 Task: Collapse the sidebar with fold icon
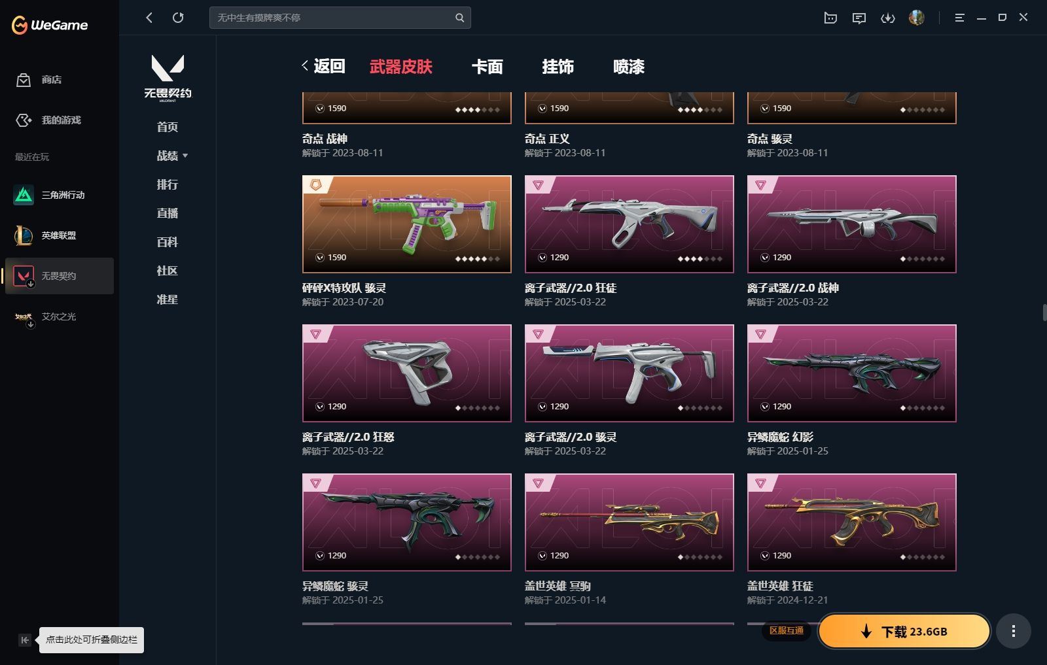pyautogui.click(x=25, y=640)
